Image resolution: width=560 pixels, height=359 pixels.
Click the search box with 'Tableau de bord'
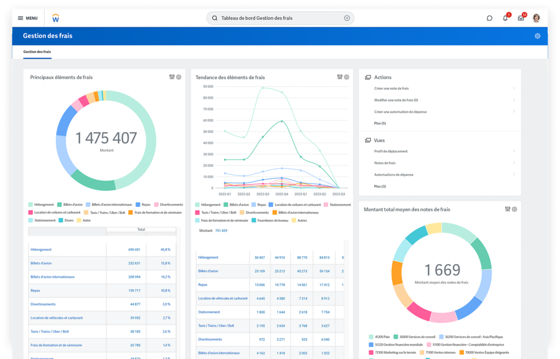click(x=280, y=18)
